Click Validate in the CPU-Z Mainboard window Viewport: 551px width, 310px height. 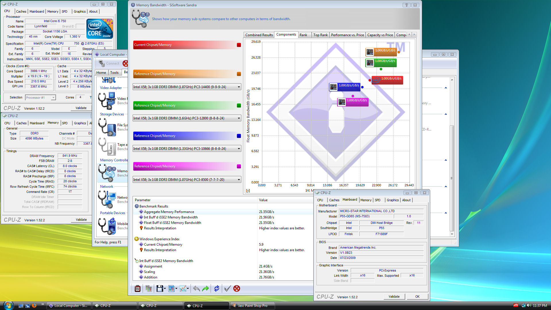coord(394,297)
